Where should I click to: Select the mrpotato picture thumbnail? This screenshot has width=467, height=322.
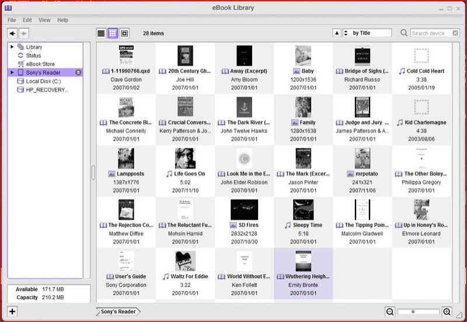(x=363, y=158)
